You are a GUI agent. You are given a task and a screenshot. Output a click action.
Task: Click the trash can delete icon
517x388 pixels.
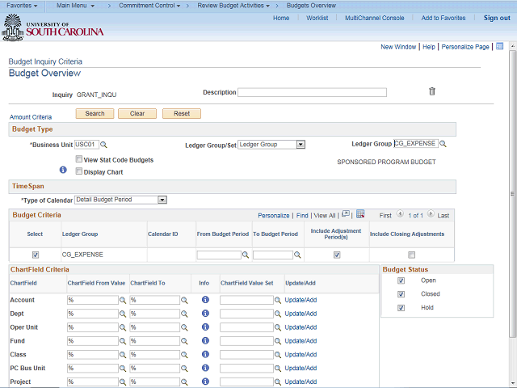click(431, 91)
